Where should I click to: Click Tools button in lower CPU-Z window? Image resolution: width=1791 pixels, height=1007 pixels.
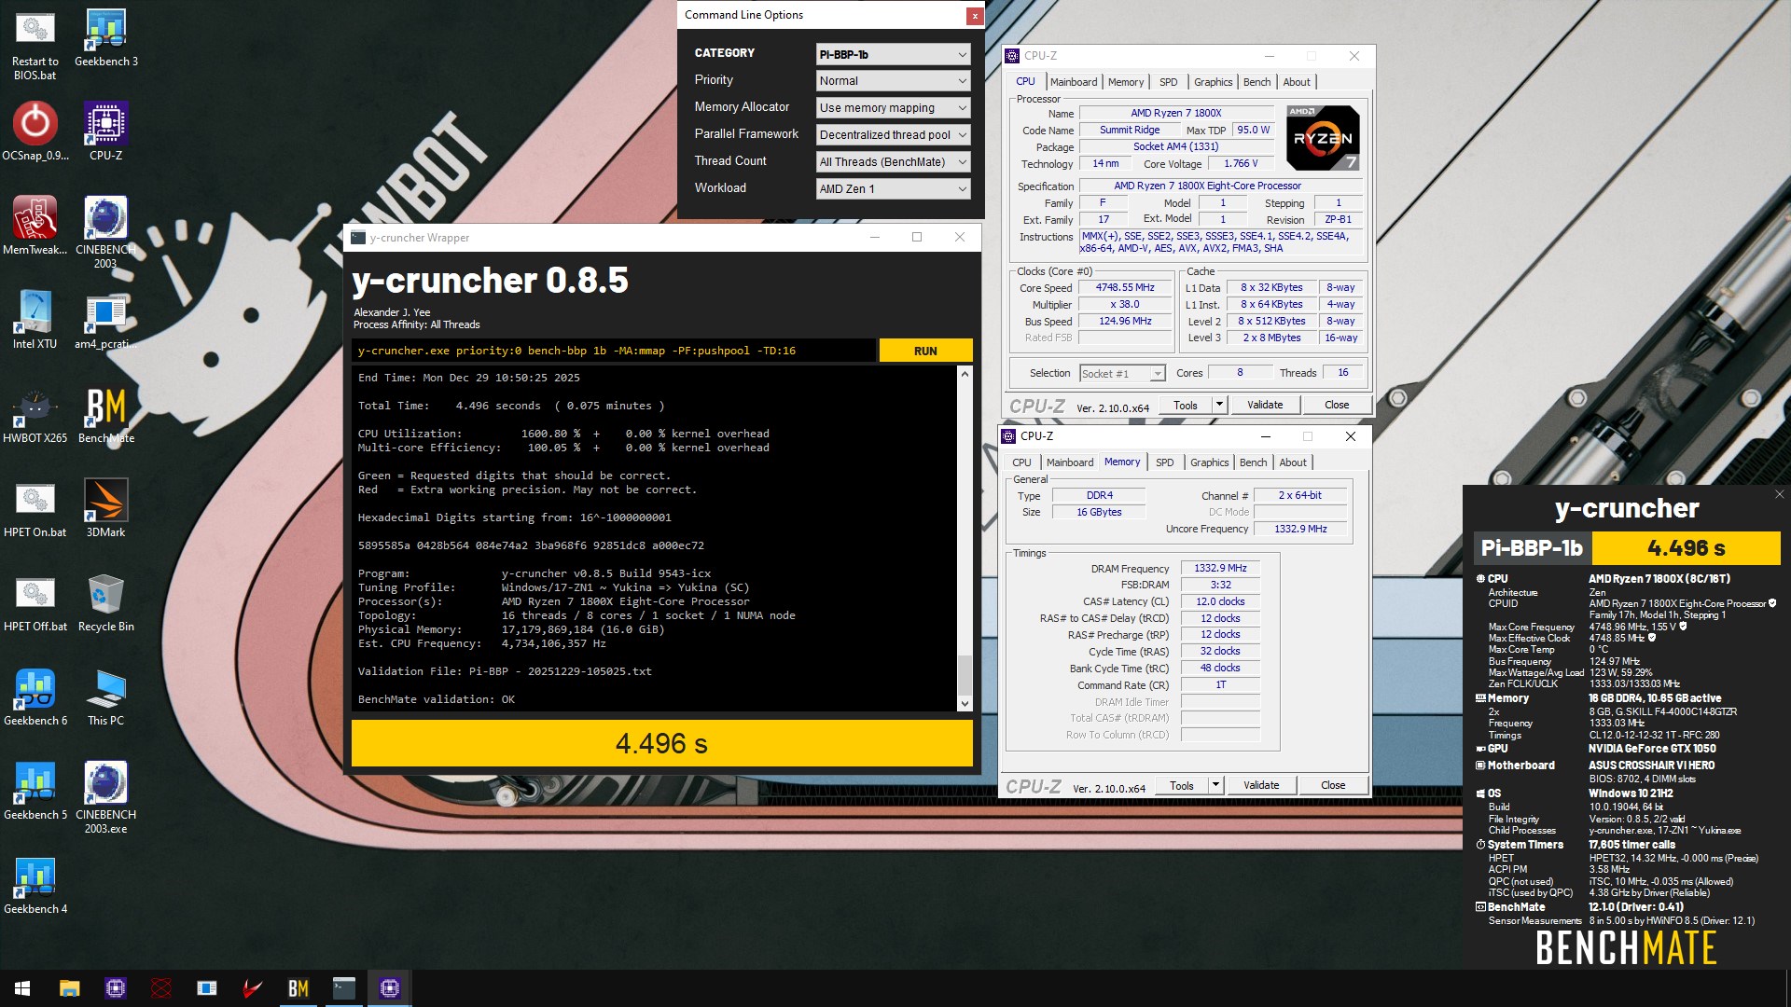pyautogui.click(x=1181, y=785)
